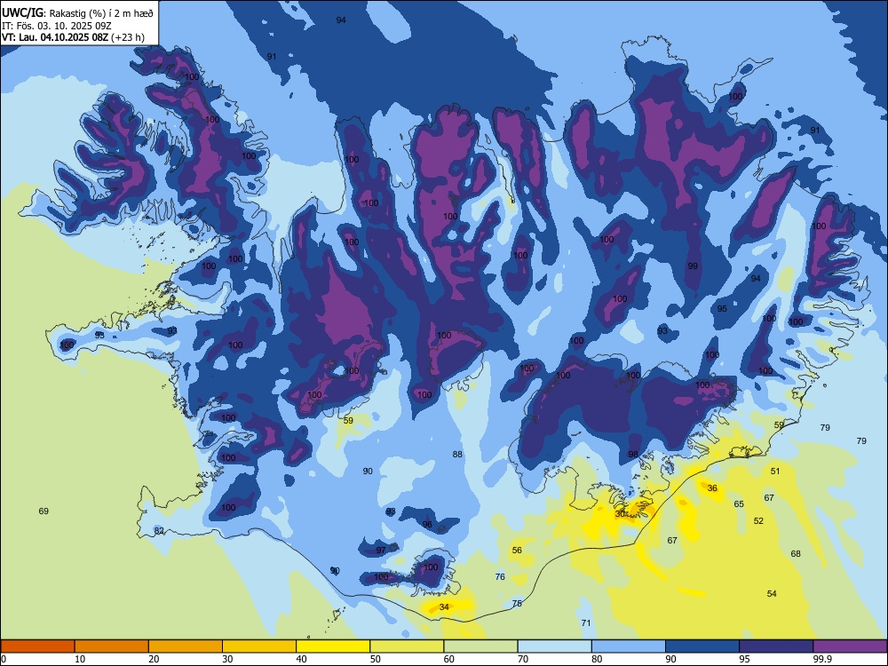Select the 95–99.9 indigo legend swatch
888x666 pixels.
point(776,646)
